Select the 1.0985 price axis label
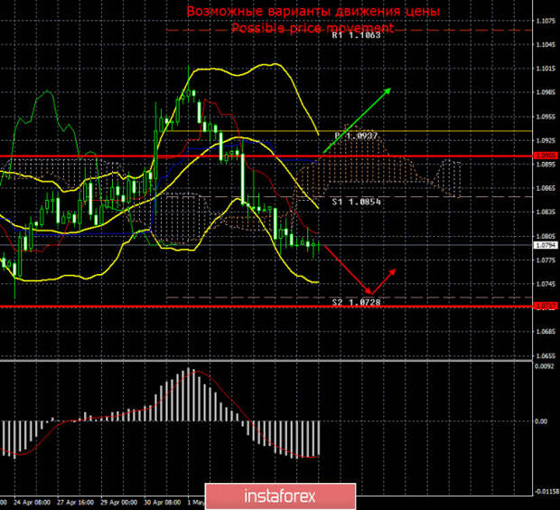560x510 pixels. point(546,92)
